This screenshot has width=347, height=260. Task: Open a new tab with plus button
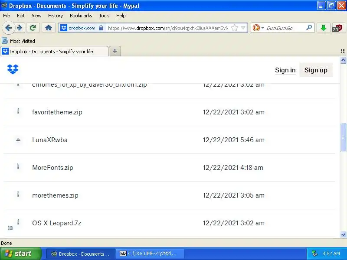[x=115, y=51]
